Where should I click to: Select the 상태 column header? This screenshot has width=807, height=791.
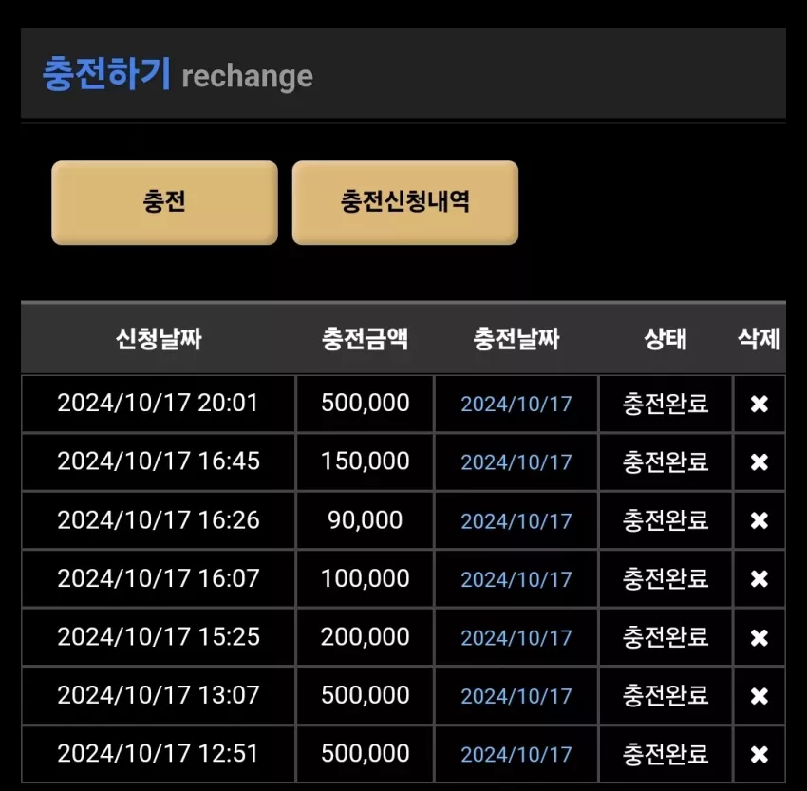point(666,339)
